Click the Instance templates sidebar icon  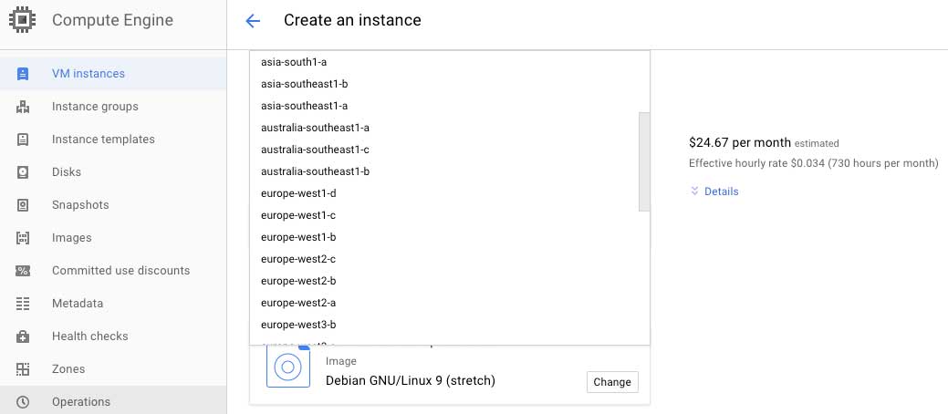pos(23,140)
